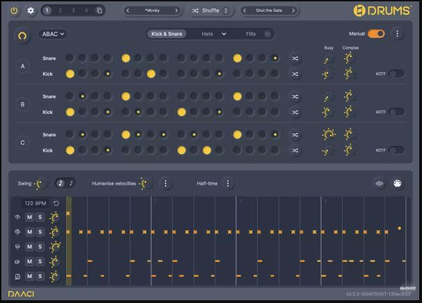This screenshot has width=422, height=303.
Task: Click the hi-hat track volume knob
Action: click(x=55, y=232)
